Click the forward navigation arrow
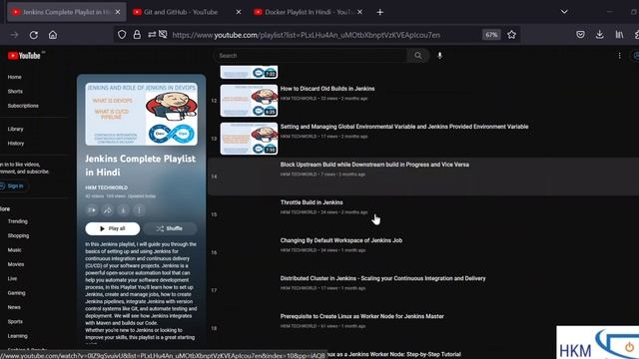Viewport: 639px width, 359px height. pos(15,35)
